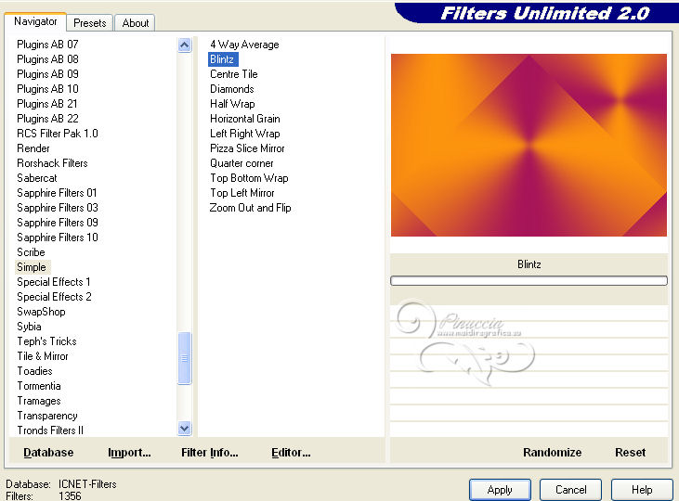679x501 pixels.
Task: Pick the SwapShop category
Action: point(41,312)
